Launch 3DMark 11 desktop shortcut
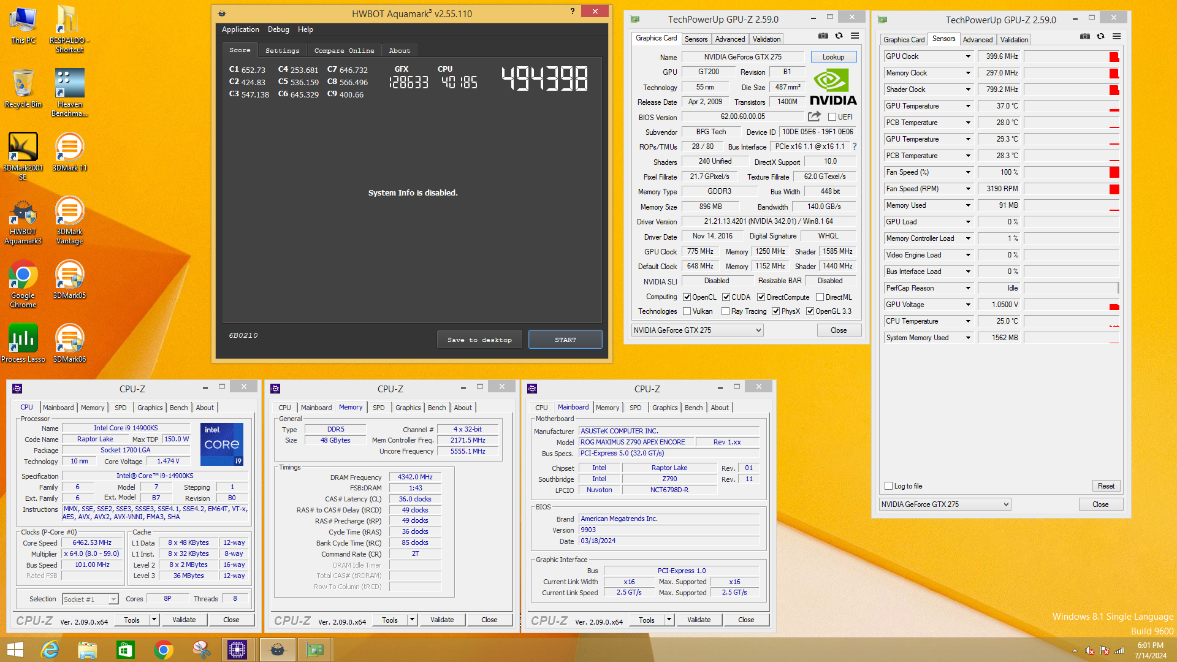 coord(69,153)
